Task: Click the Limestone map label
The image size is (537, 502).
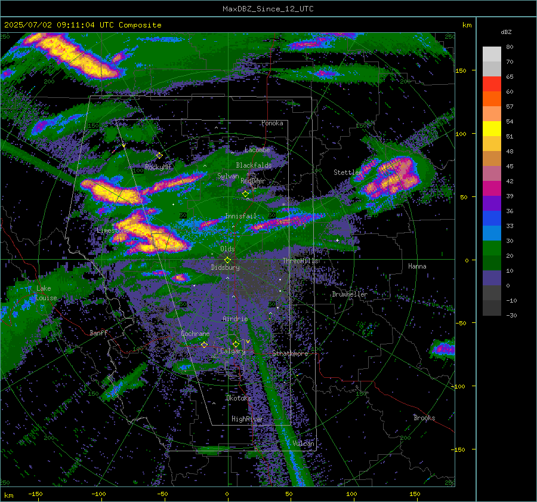Action: (x=112, y=230)
